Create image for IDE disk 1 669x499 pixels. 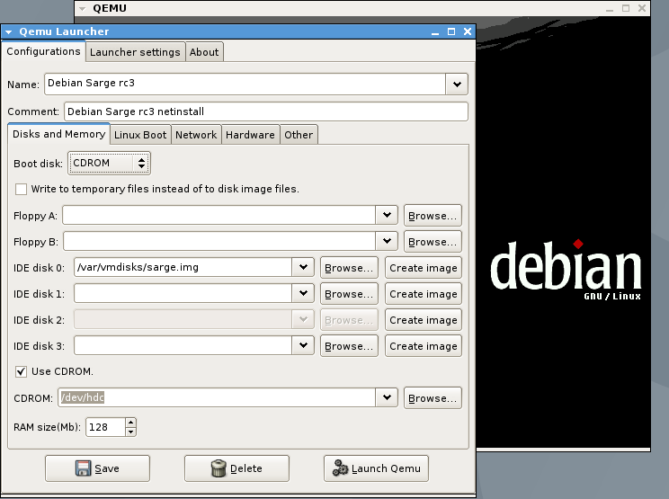[424, 293]
